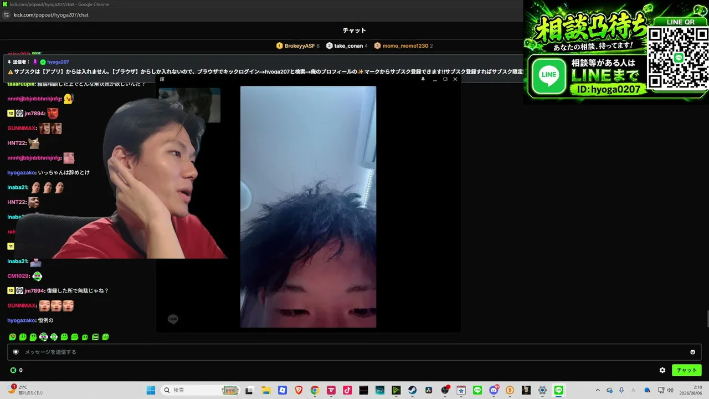Select first emote in quick emote row

point(12,337)
